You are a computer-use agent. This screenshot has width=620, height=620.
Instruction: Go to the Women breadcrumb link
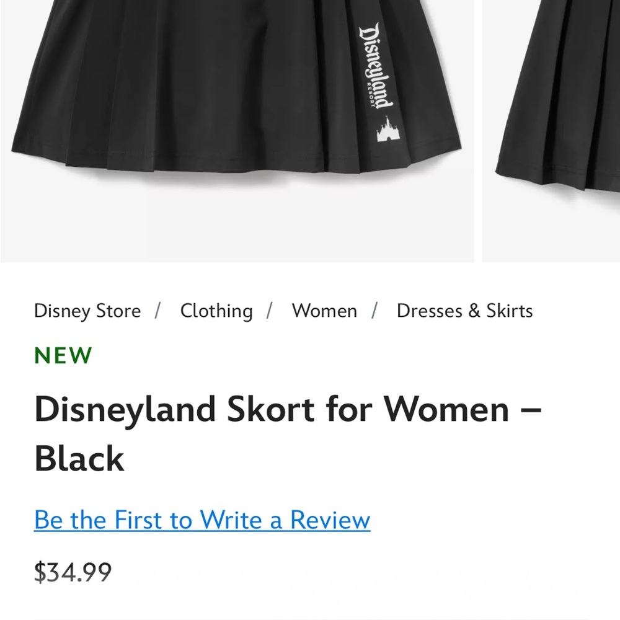click(324, 311)
